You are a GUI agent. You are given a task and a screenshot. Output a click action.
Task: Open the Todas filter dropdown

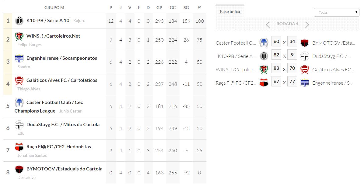pyautogui.click(x=336, y=12)
